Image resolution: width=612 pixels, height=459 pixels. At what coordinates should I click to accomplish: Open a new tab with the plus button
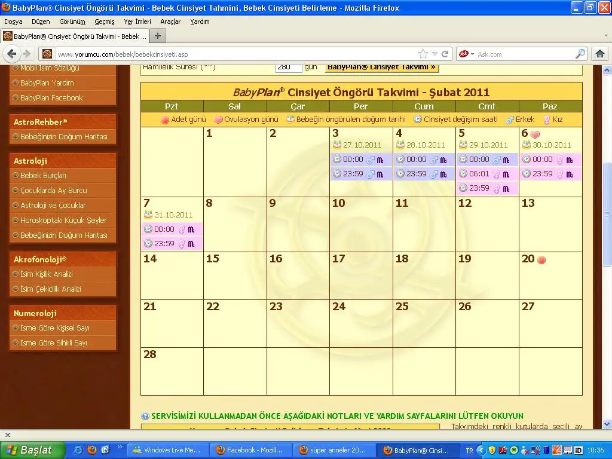click(158, 36)
